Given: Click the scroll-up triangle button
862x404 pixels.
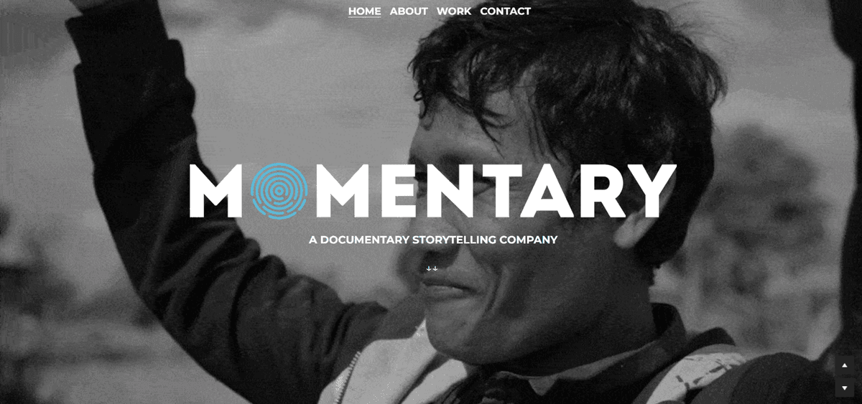Looking at the screenshot, I should [845, 365].
